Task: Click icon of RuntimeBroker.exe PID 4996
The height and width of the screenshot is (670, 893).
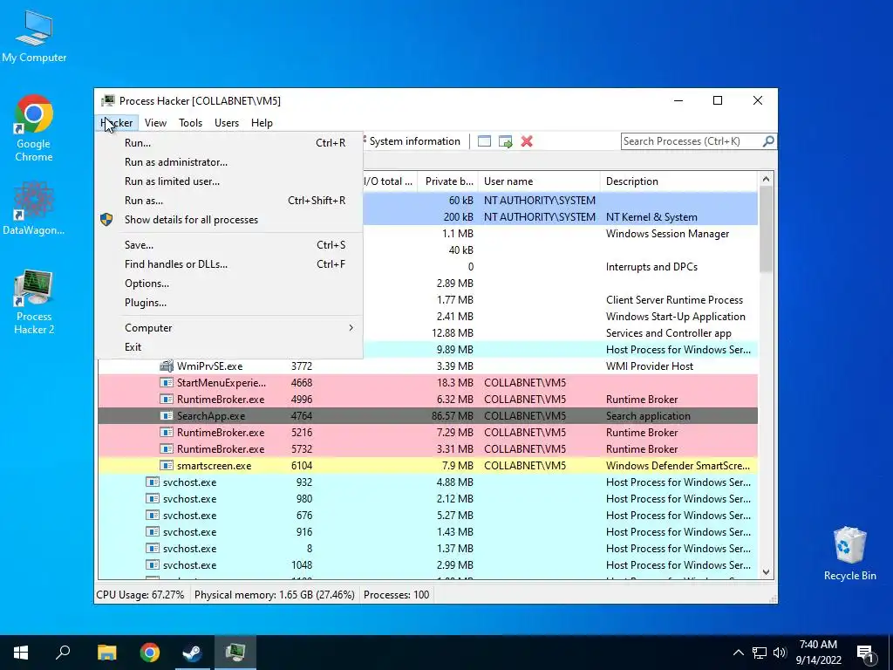Action: tap(167, 399)
